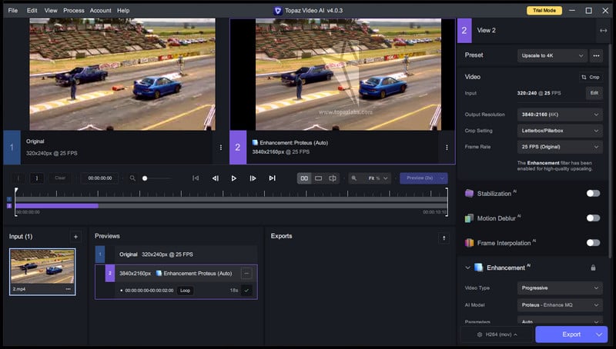
Task: Adjust the timeline zoom slider handle
Action: [145, 178]
